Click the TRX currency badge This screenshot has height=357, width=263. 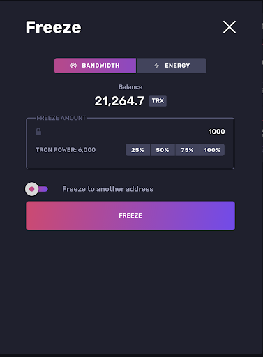pyautogui.click(x=158, y=101)
